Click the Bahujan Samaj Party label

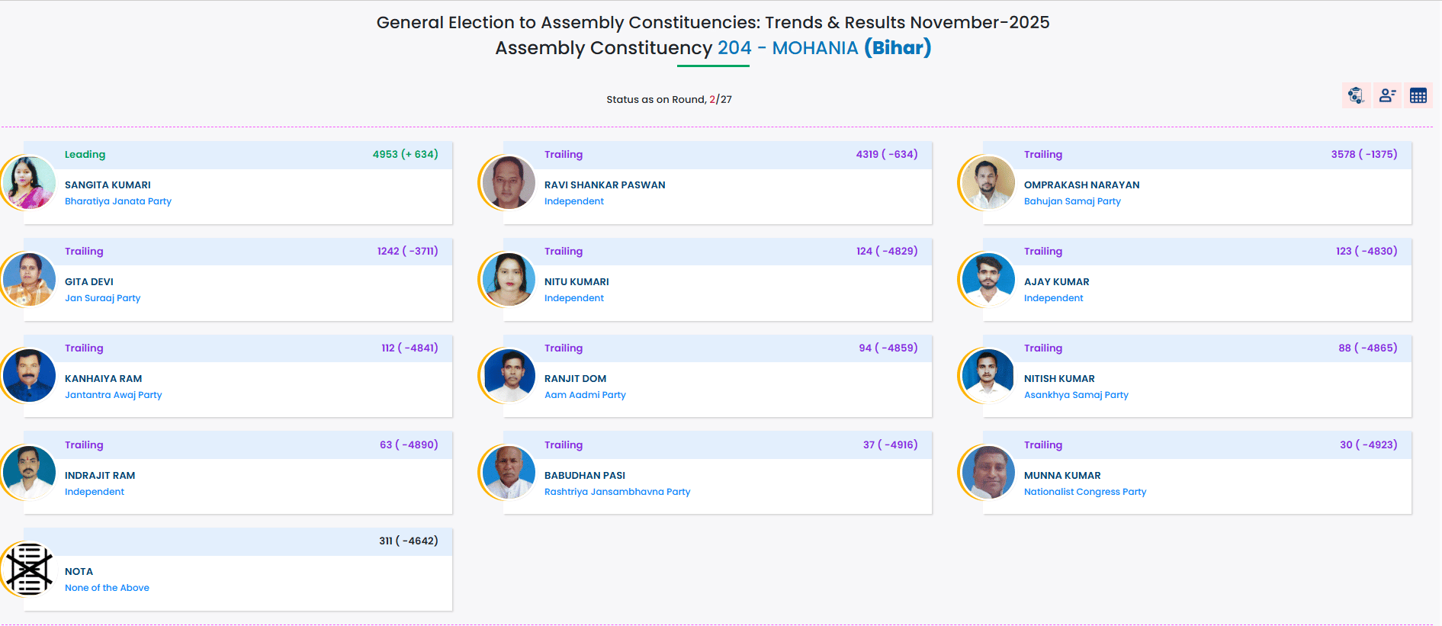[x=1072, y=201]
